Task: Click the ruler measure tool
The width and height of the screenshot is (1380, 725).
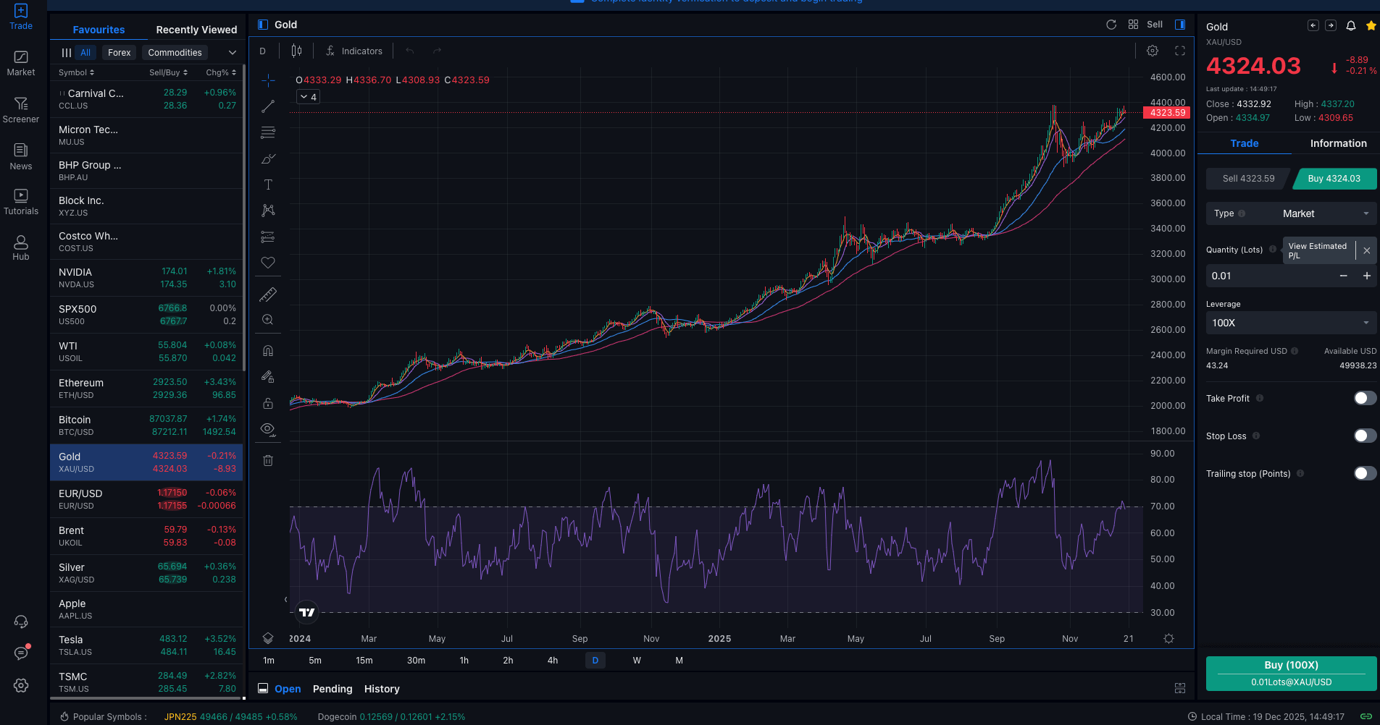Action: 268,294
